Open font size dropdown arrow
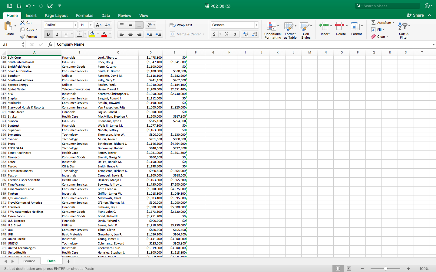 pyautogui.click(x=91, y=25)
